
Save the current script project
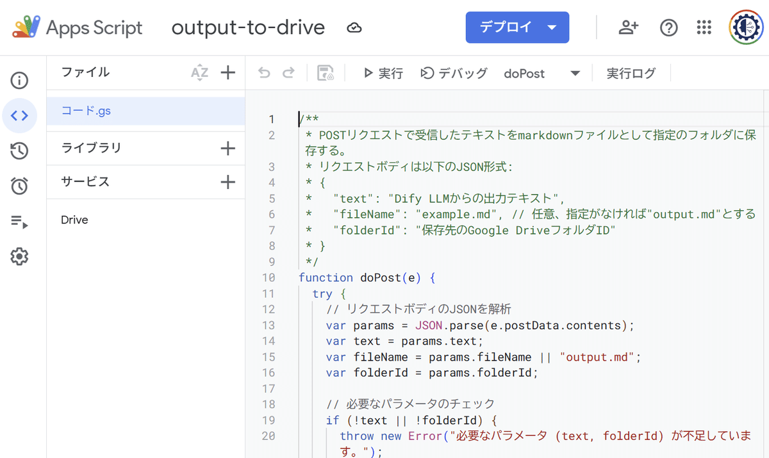pyautogui.click(x=326, y=73)
